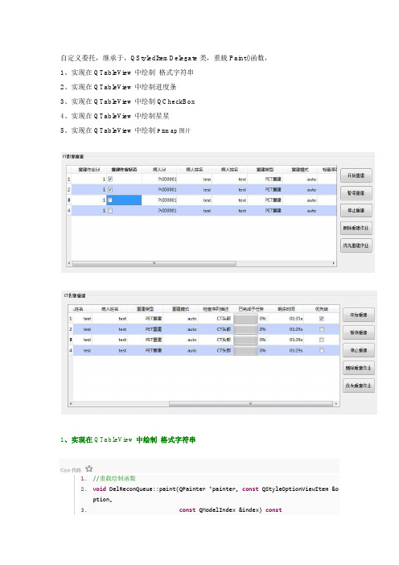399x565 pixels.
Task: Click the star icon beside Cpp 代码
Action: (x=89, y=468)
